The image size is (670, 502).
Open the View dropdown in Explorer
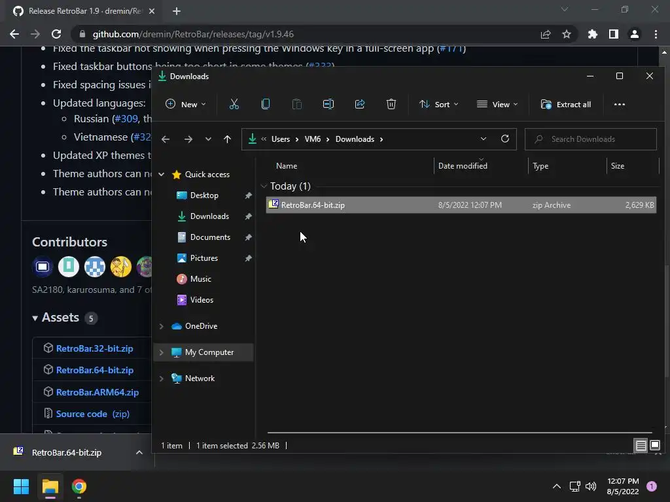click(497, 104)
